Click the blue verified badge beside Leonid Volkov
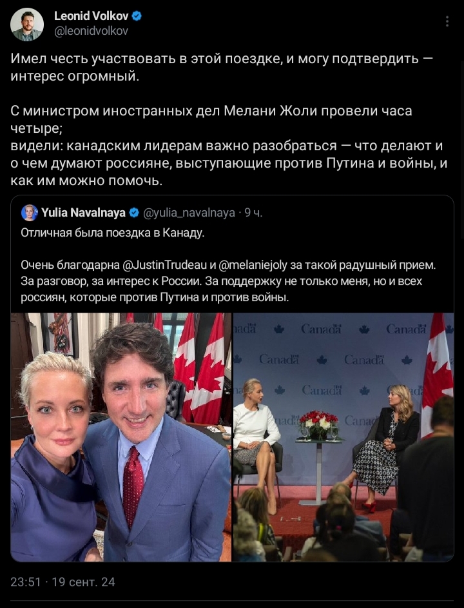464x608 pixels. (137, 16)
